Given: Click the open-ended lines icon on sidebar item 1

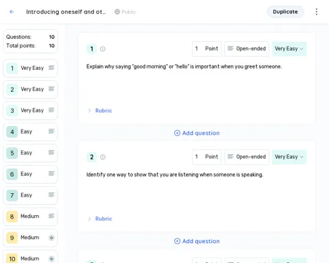Looking at the screenshot, I should tap(51, 68).
